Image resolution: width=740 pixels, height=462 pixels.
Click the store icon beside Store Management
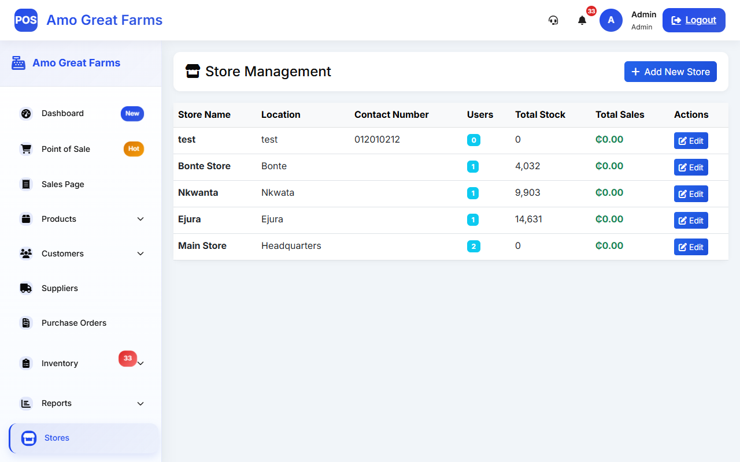193,71
